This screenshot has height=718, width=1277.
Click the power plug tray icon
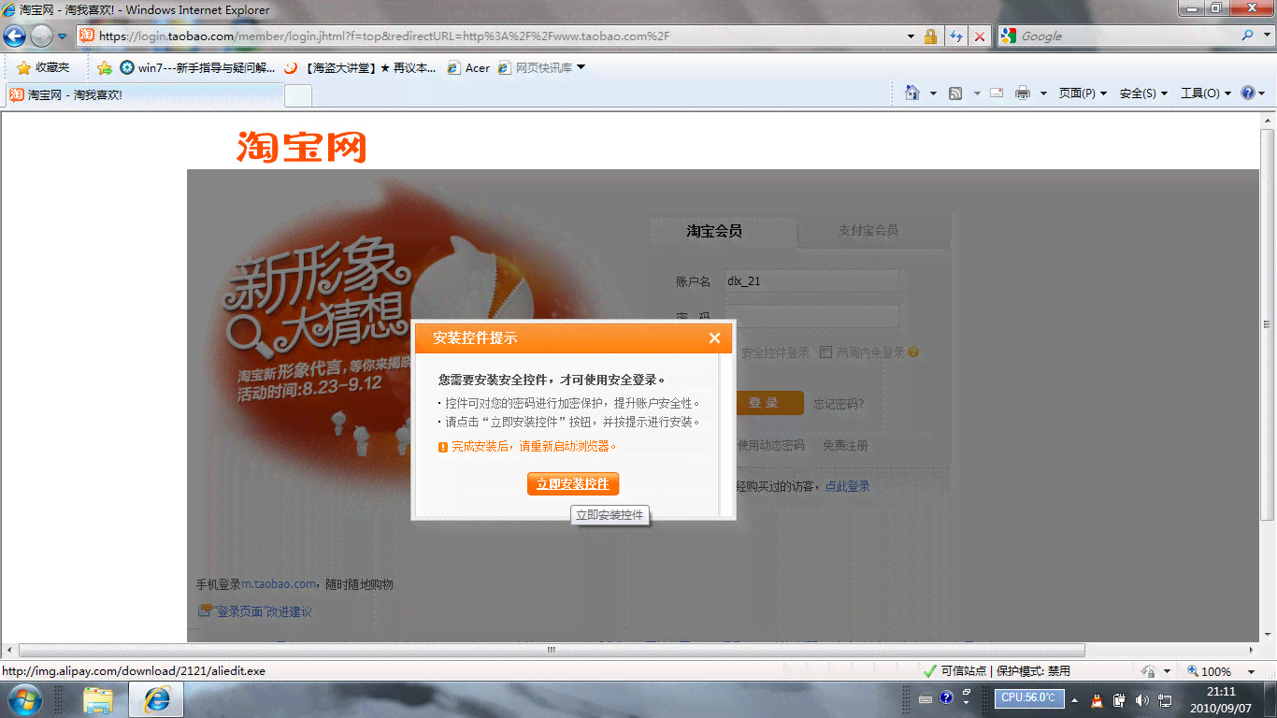pyautogui.click(x=1119, y=699)
